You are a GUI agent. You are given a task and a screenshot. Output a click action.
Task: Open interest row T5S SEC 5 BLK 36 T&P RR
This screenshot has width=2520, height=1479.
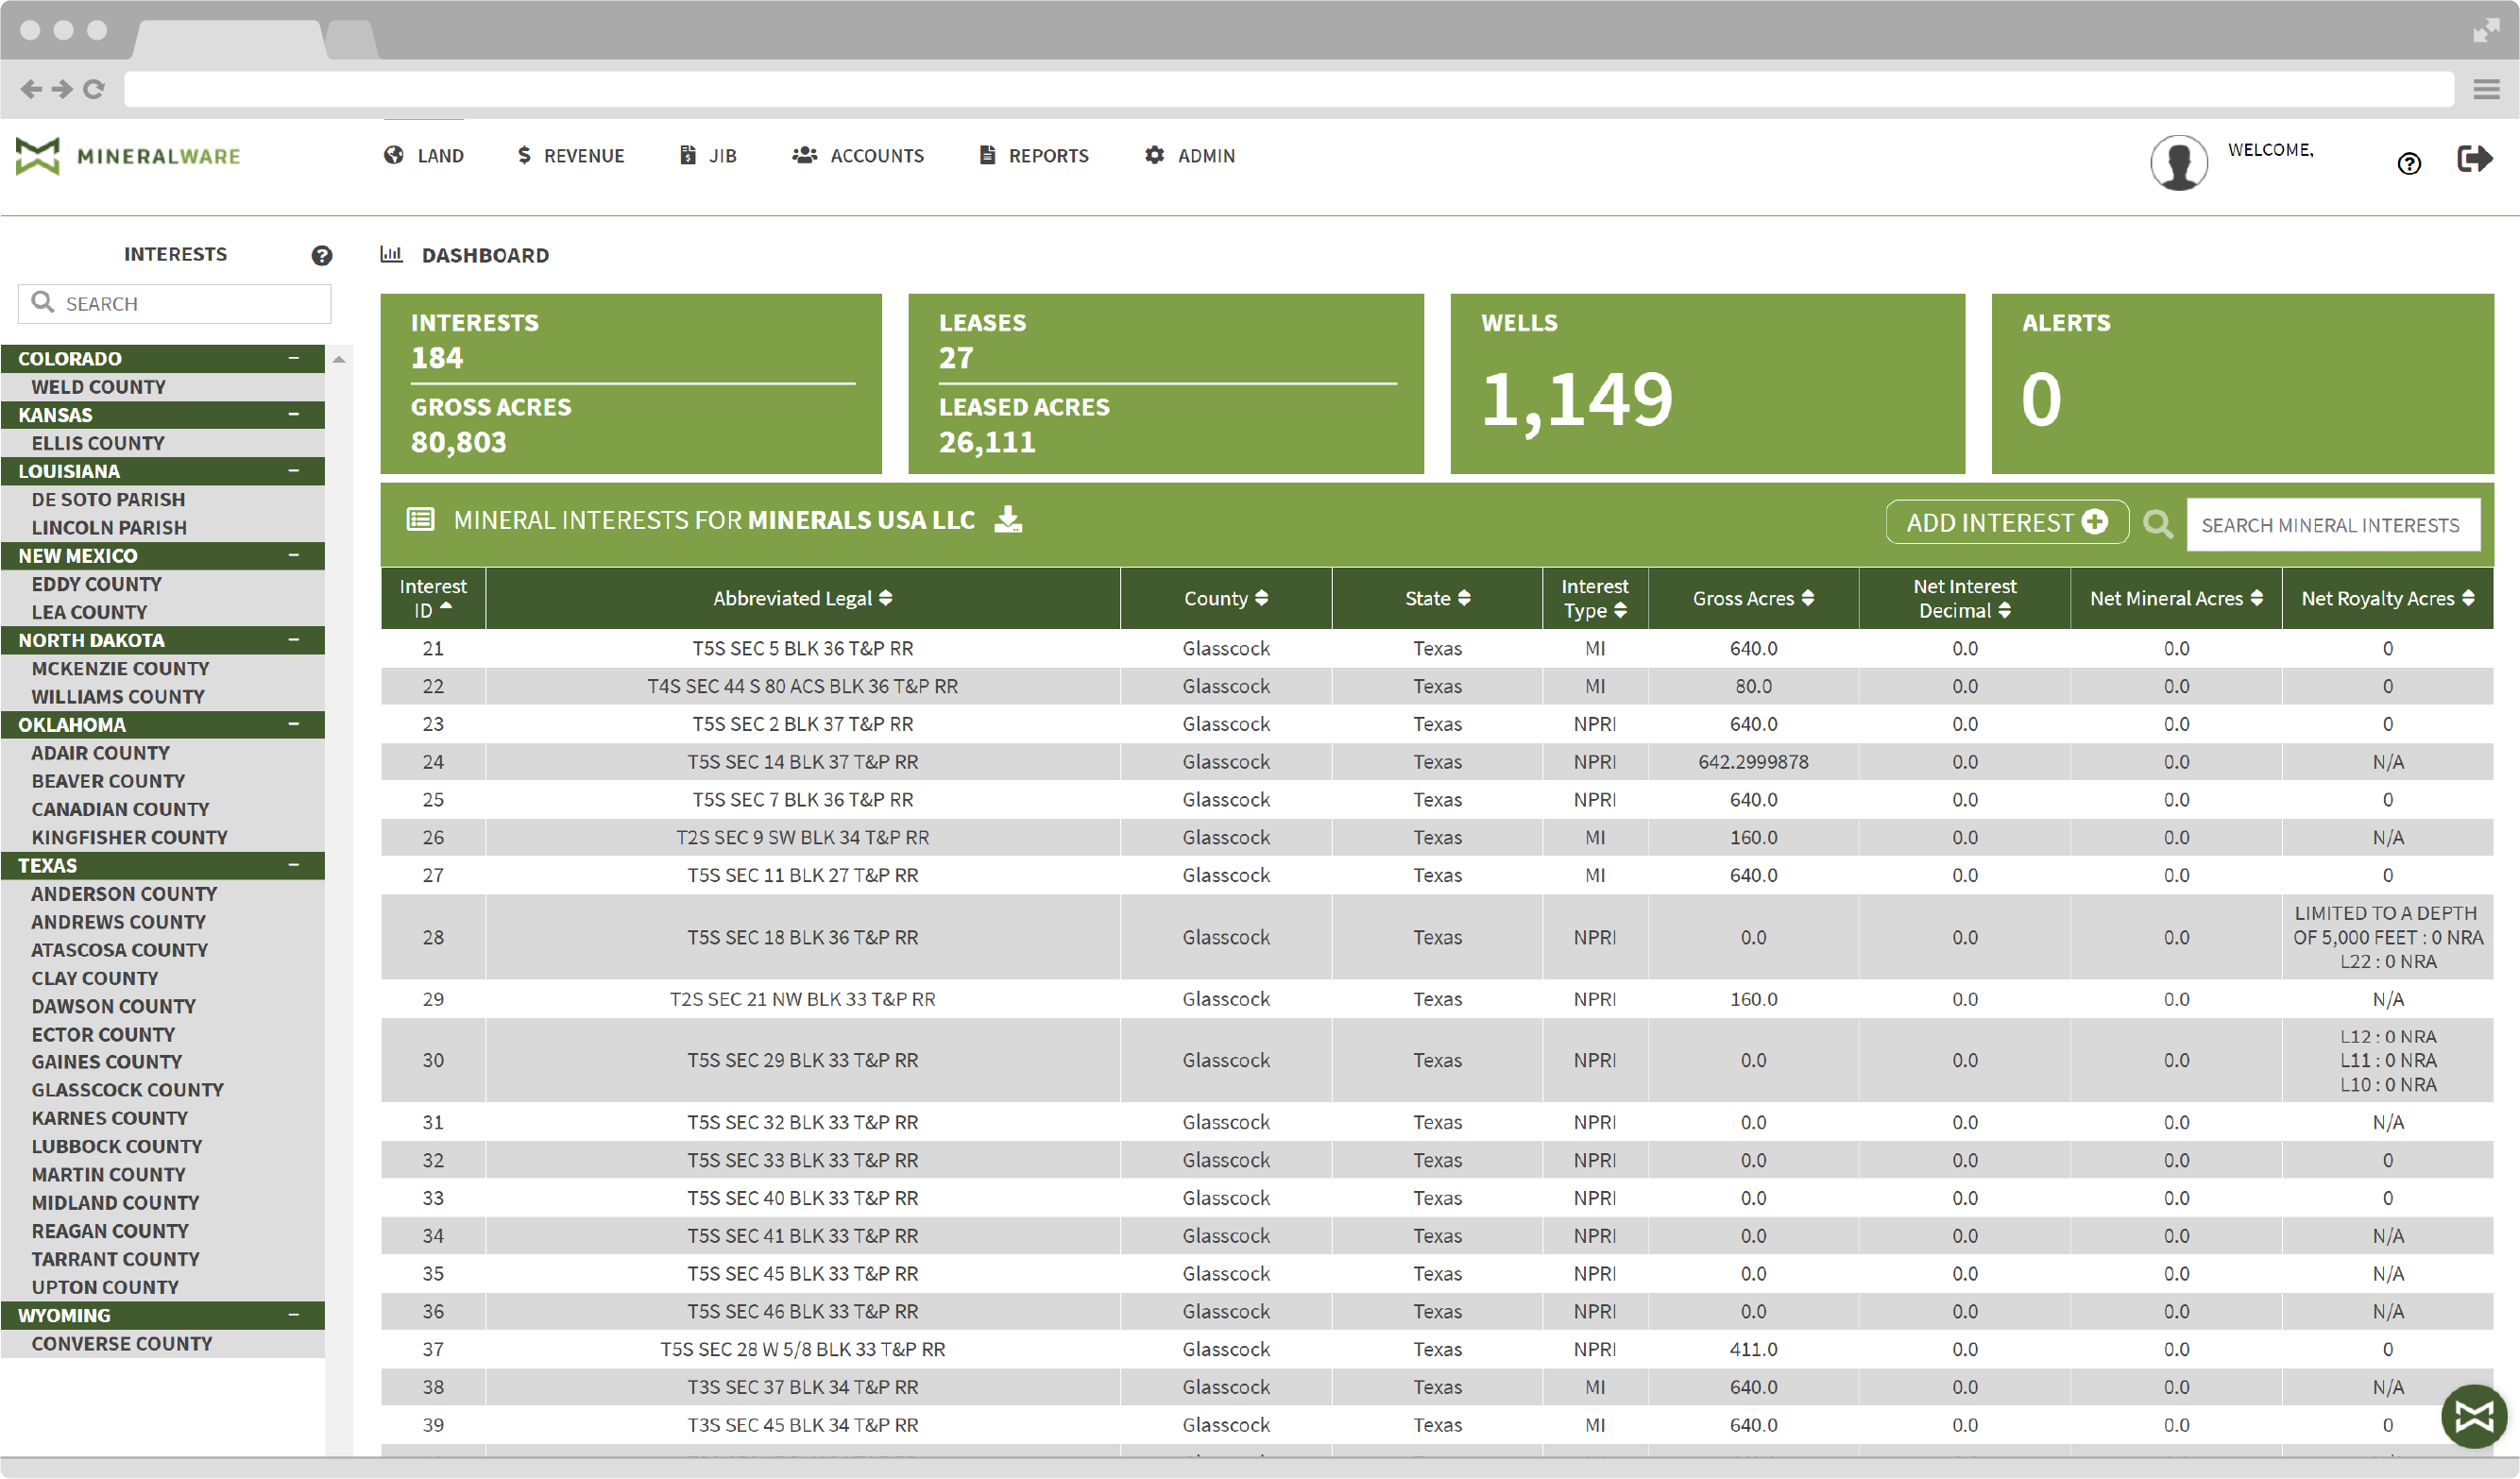coord(1437,648)
